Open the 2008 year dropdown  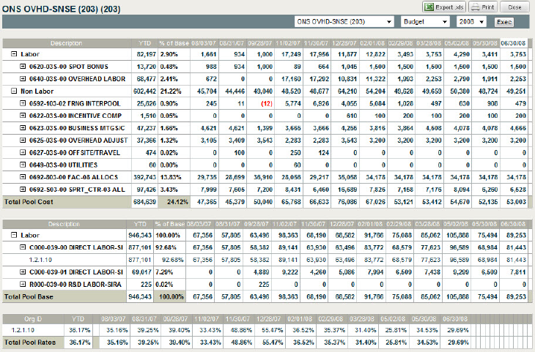[x=471, y=22]
